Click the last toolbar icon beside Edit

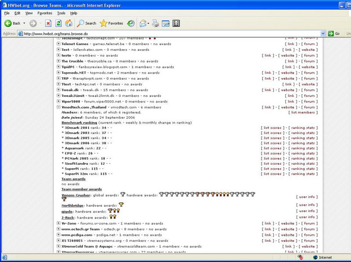point(176,23)
